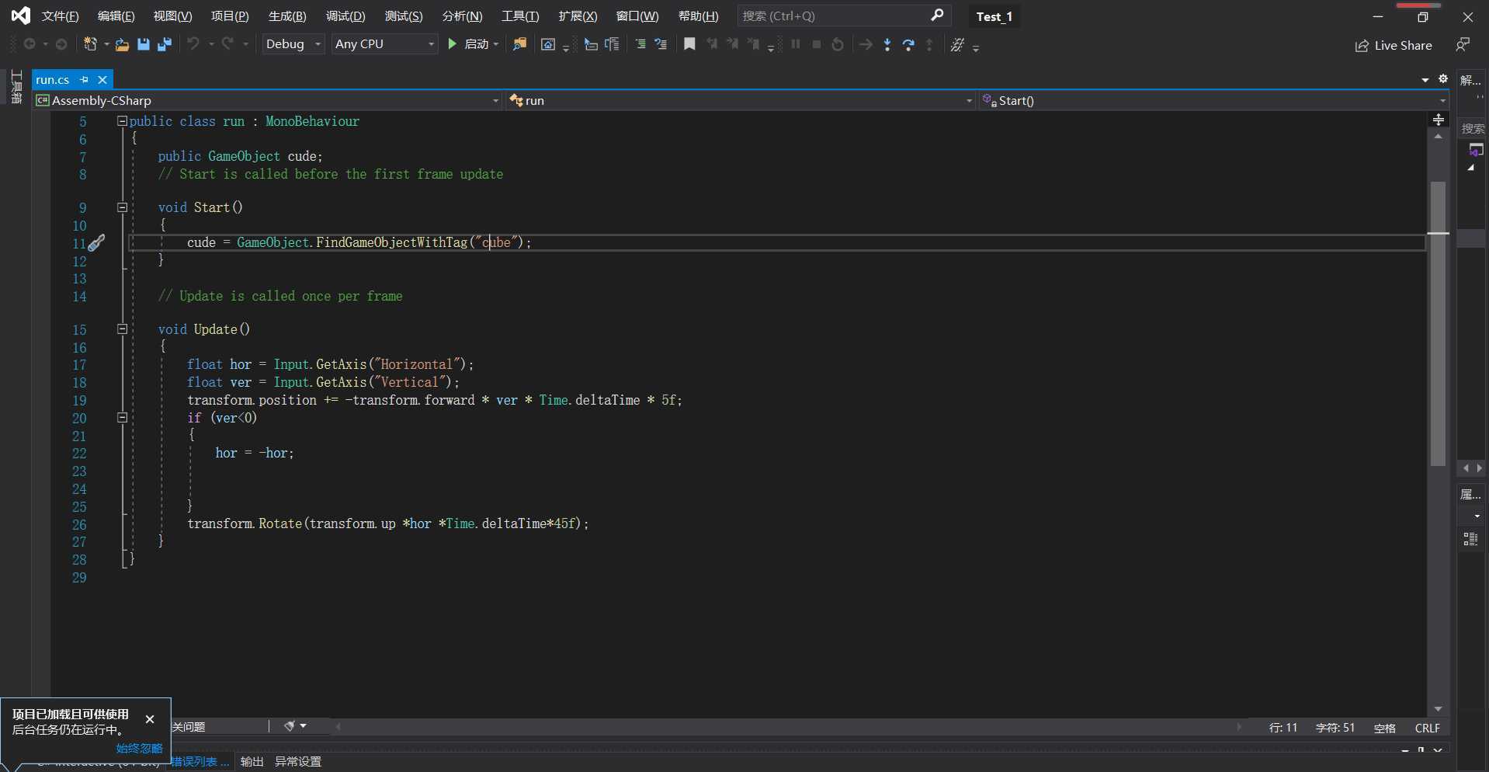This screenshot has width=1489, height=772.
Task: Click the magnifier in the search box
Action: [937, 15]
